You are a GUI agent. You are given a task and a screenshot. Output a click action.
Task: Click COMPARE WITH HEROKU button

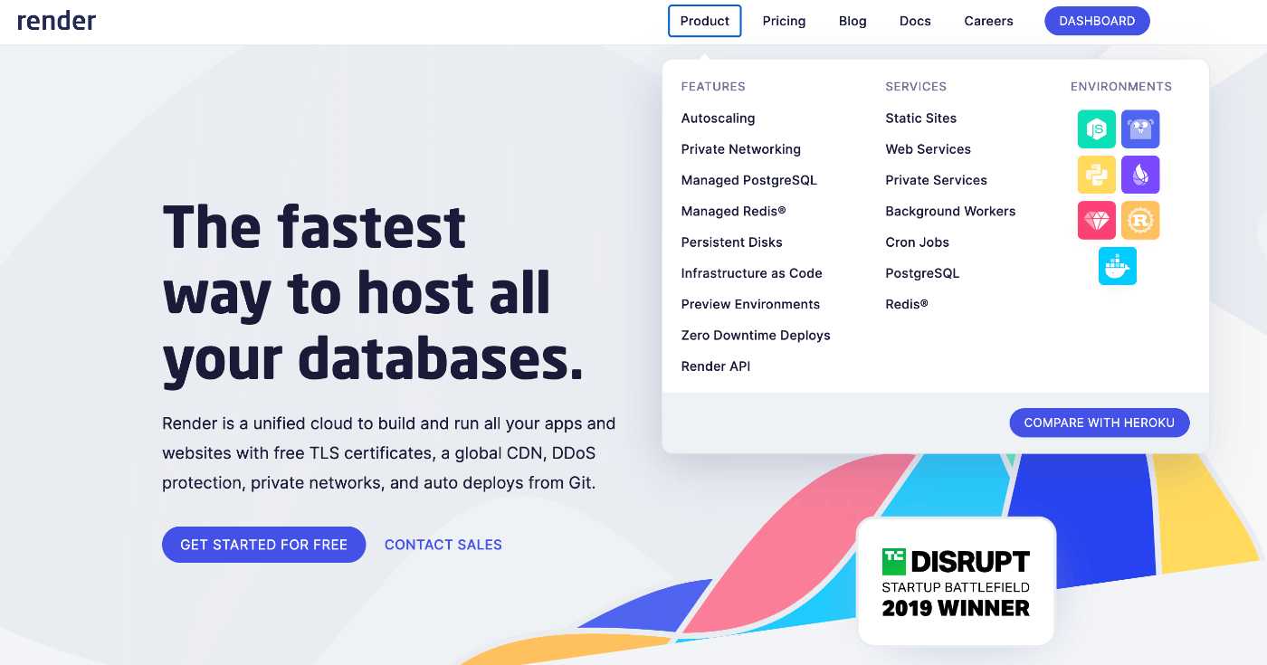pyautogui.click(x=1100, y=423)
